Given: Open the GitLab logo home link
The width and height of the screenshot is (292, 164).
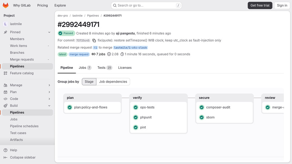Looking at the screenshot, I should (5, 5).
